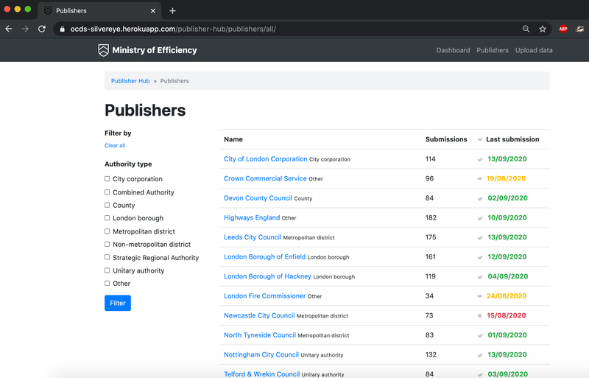Image resolution: width=589 pixels, height=378 pixels.
Task: Click the browser back arrow
Action: click(9, 29)
